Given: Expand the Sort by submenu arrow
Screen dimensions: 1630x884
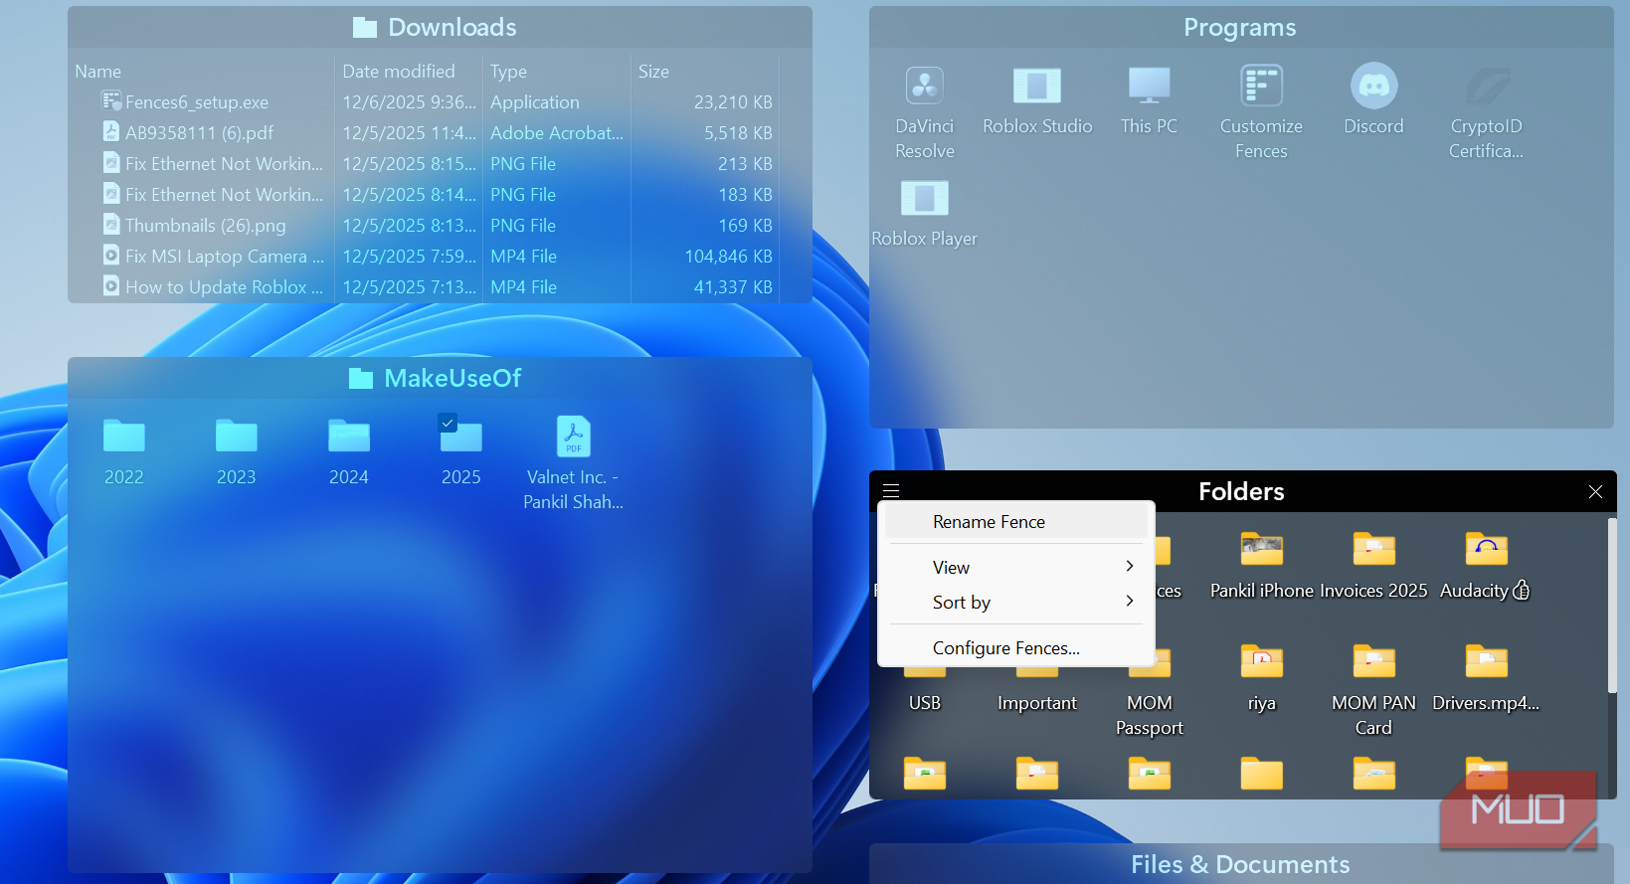Looking at the screenshot, I should click(1129, 601).
